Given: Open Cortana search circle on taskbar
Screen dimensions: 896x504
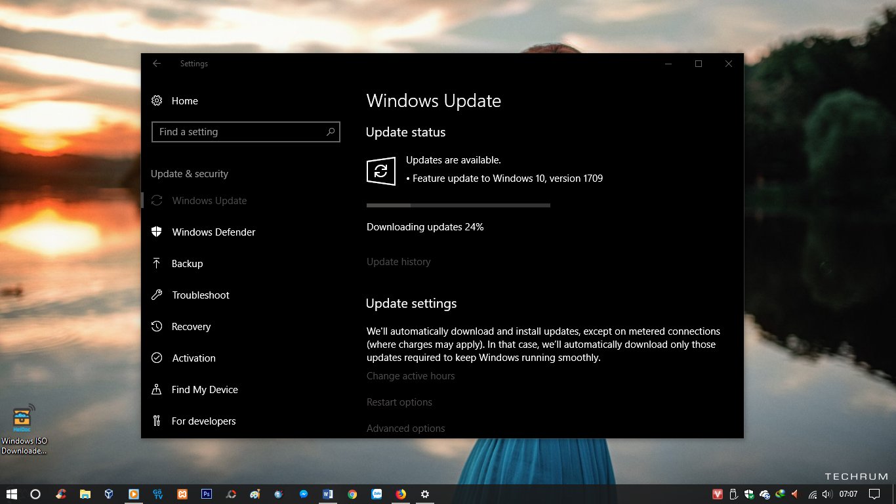Looking at the screenshot, I should [x=36, y=494].
